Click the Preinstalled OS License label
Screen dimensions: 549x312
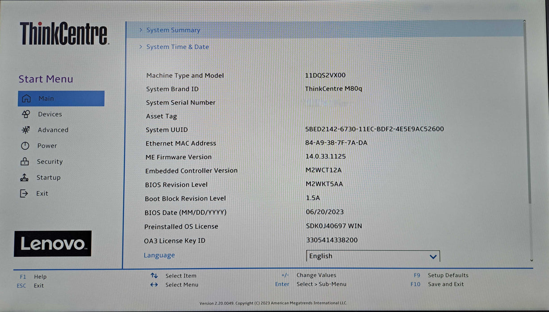coord(181,226)
